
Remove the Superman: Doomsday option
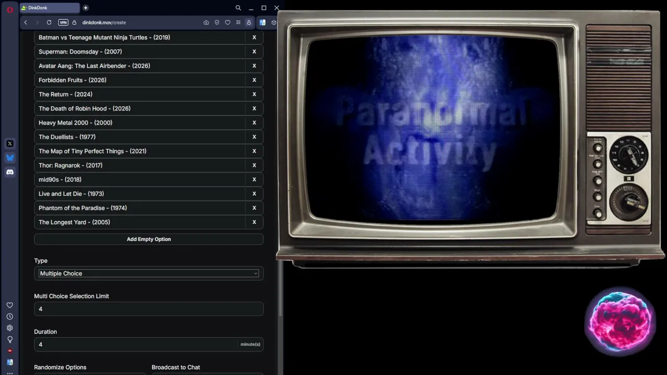click(254, 52)
